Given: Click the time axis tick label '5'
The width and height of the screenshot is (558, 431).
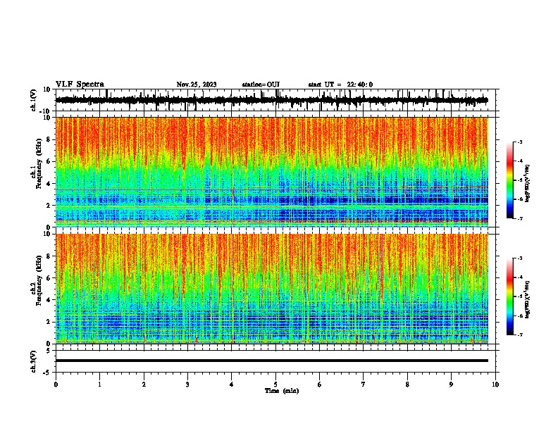Looking at the screenshot, I should tap(275, 385).
